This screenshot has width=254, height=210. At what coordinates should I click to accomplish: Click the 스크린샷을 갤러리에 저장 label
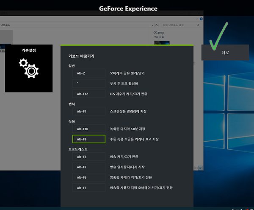[x=128, y=111]
